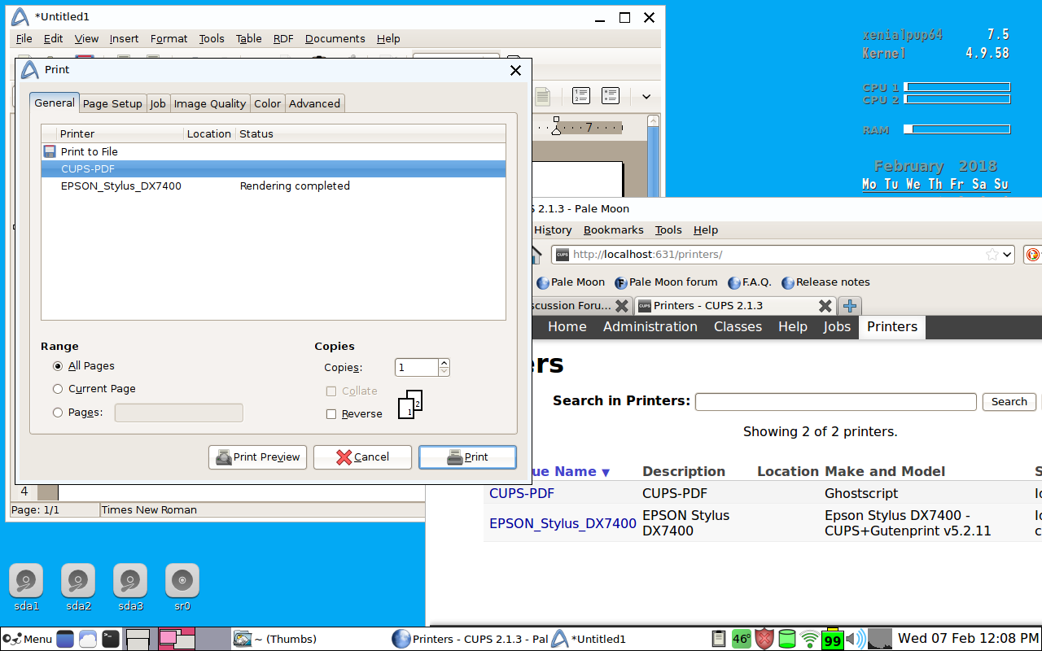Open new tab in Pale Moon

(850, 306)
